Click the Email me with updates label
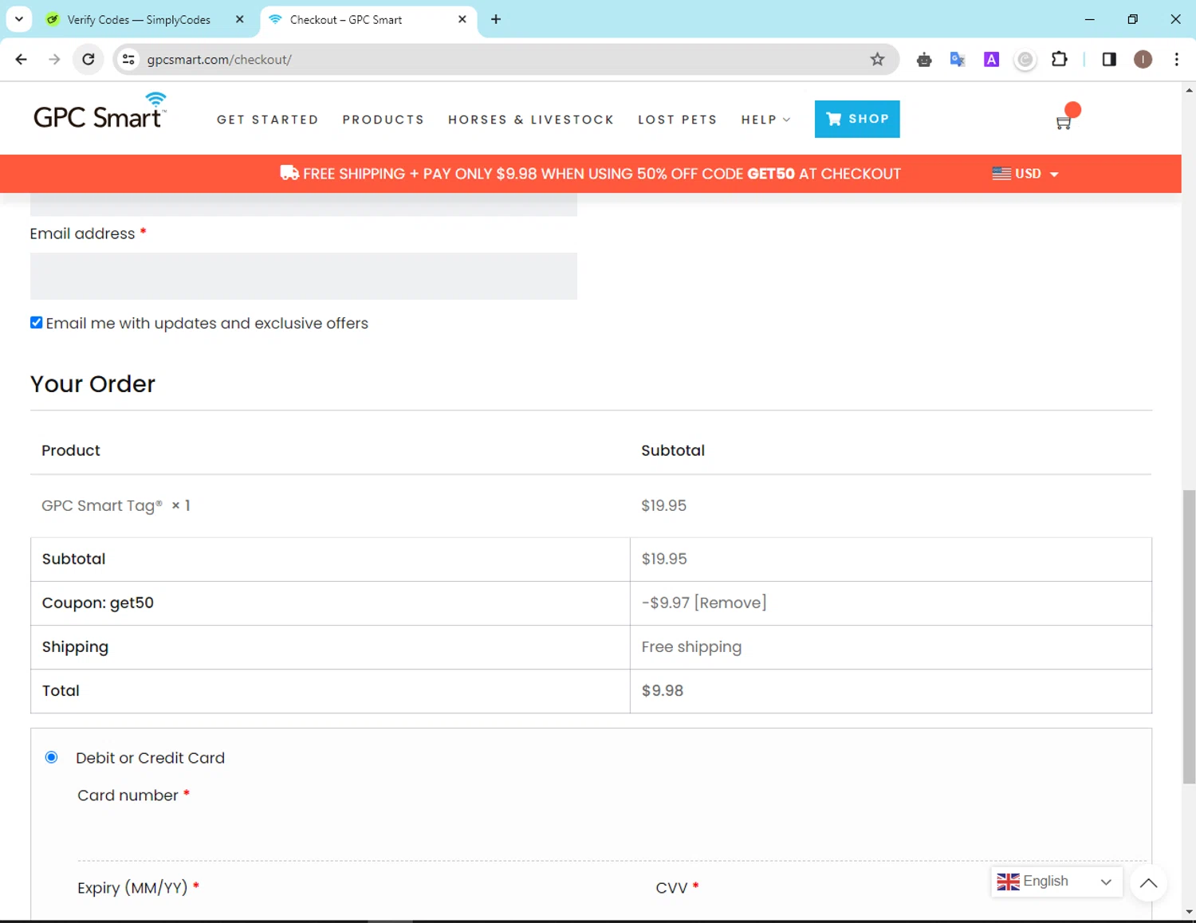 pos(207,324)
